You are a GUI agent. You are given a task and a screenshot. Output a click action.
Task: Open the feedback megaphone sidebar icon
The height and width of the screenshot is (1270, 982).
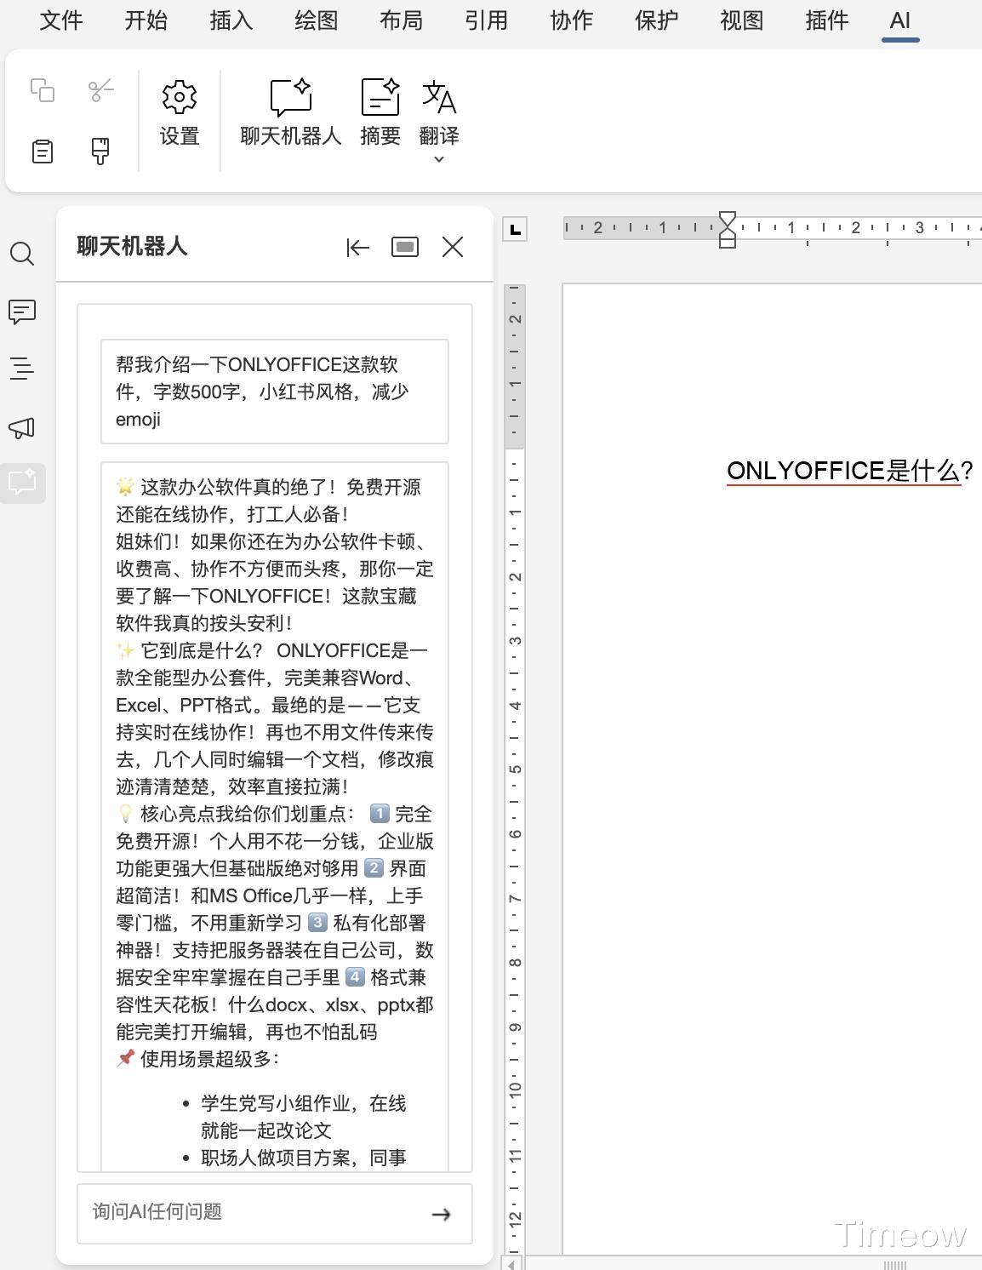coord(22,427)
